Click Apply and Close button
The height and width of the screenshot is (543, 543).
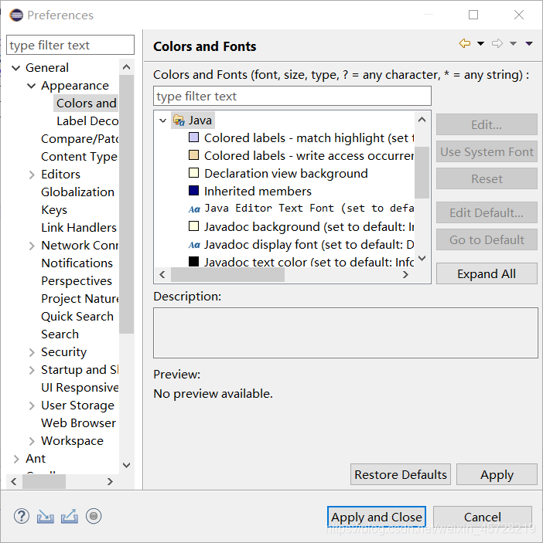pos(377,517)
